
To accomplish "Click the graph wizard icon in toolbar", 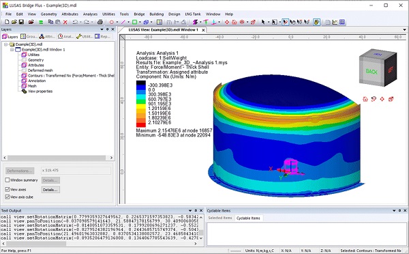I will coord(335,23).
